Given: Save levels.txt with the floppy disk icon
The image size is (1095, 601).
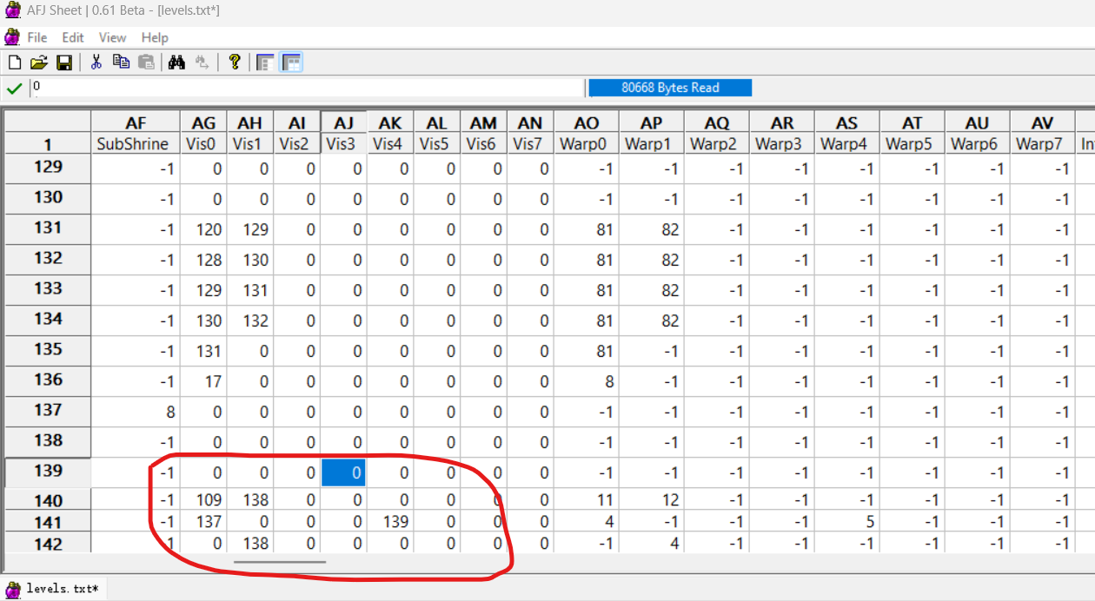Looking at the screenshot, I should [x=63, y=63].
